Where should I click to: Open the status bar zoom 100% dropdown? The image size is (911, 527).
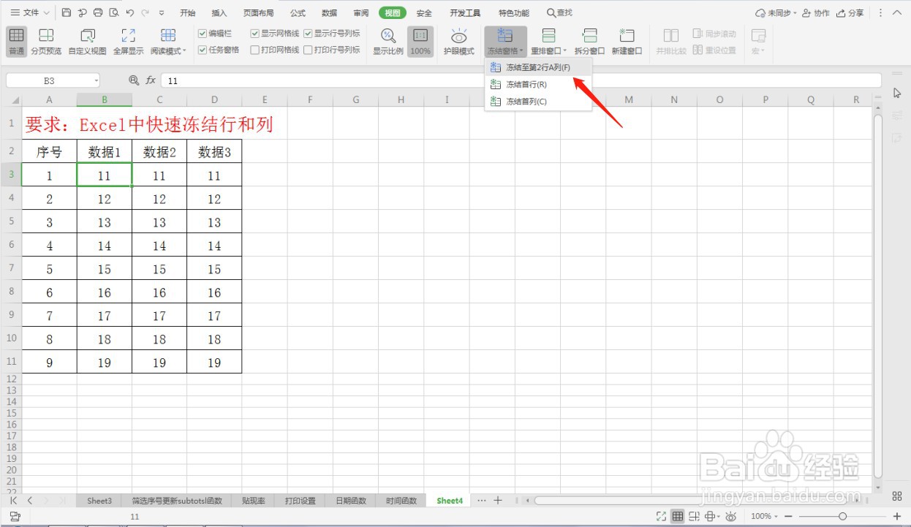point(764,516)
